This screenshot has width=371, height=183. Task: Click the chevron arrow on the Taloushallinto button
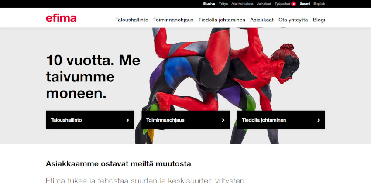point(127,120)
